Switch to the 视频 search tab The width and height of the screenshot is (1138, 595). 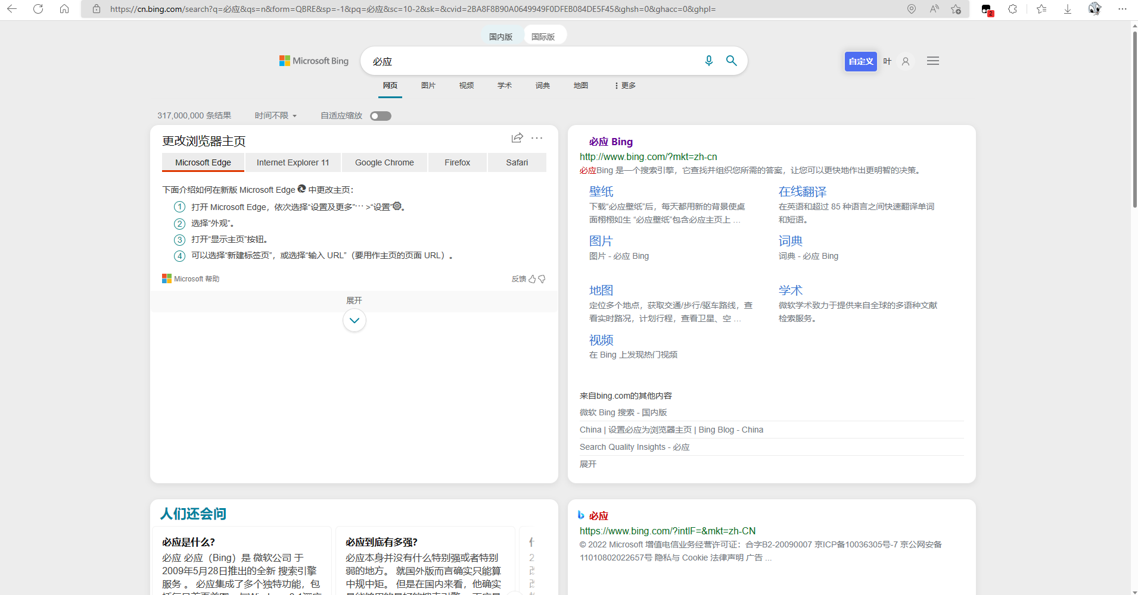467,86
